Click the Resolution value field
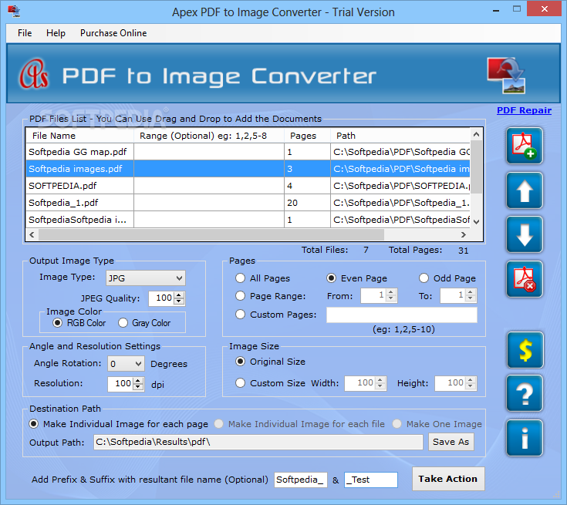 (x=121, y=384)
